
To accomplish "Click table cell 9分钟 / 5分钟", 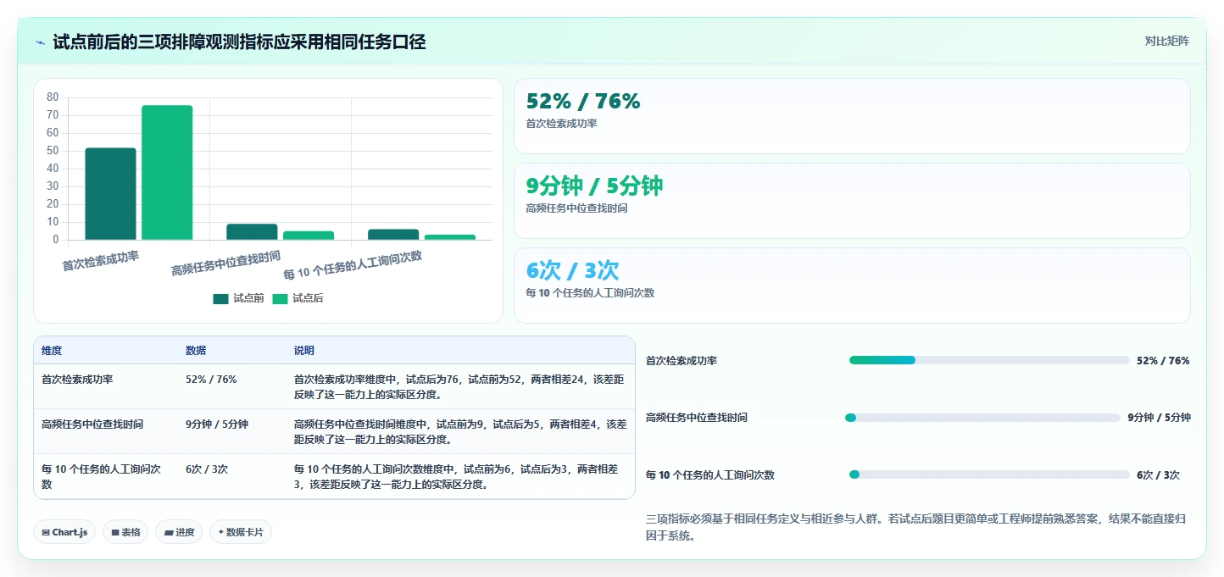I will [217, 424].
